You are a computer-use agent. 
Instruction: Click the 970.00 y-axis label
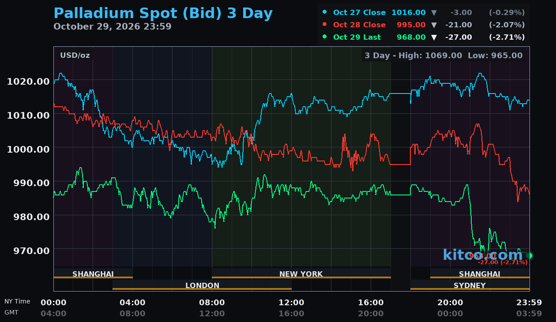pos(30,251)
